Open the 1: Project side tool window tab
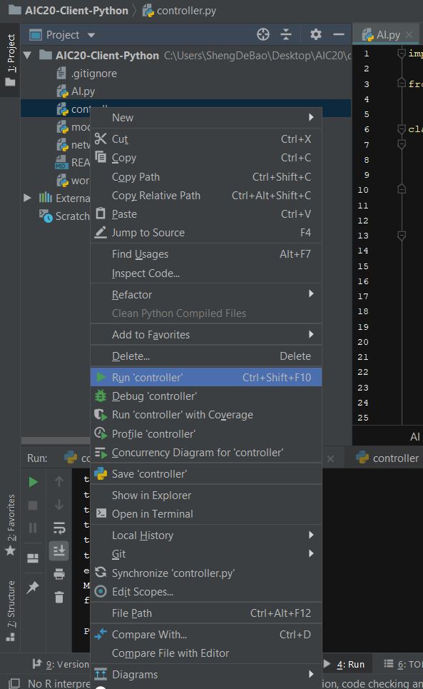This screenshot has width=423, height=689. [10, 60]
